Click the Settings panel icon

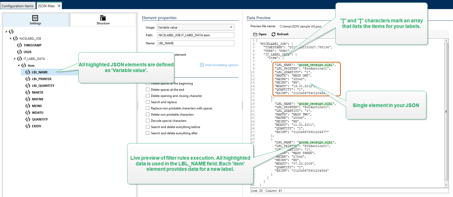pos(35,18)
